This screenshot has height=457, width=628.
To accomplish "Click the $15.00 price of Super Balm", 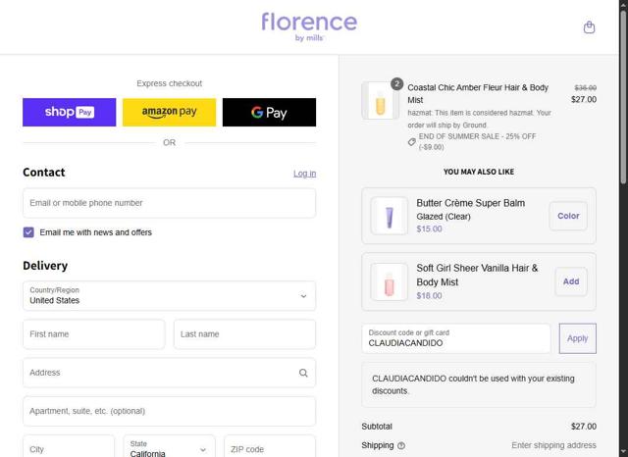I will 429,228.
